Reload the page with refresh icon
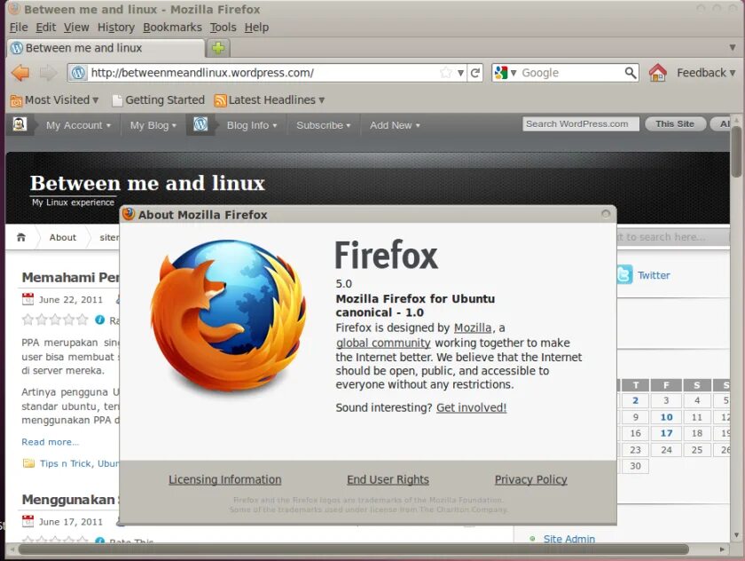This screenshot has height=561, width=745. point(475,73)
